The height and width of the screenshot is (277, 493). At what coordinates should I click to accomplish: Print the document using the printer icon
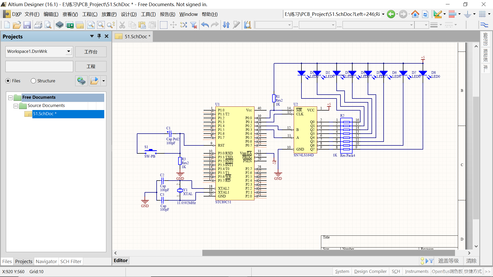(38, 25)
